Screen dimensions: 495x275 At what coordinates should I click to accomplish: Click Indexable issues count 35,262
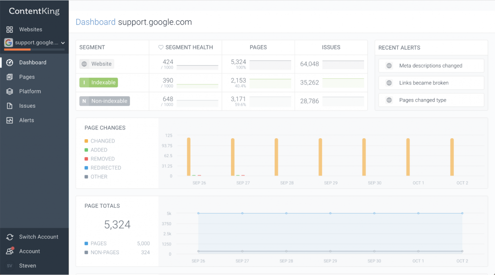tap(309, 83)
